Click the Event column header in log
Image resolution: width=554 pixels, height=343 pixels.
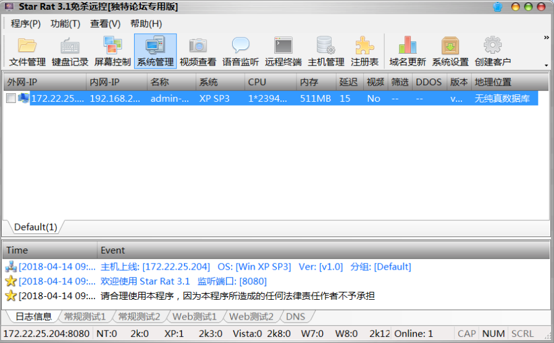tap(323, 250)
